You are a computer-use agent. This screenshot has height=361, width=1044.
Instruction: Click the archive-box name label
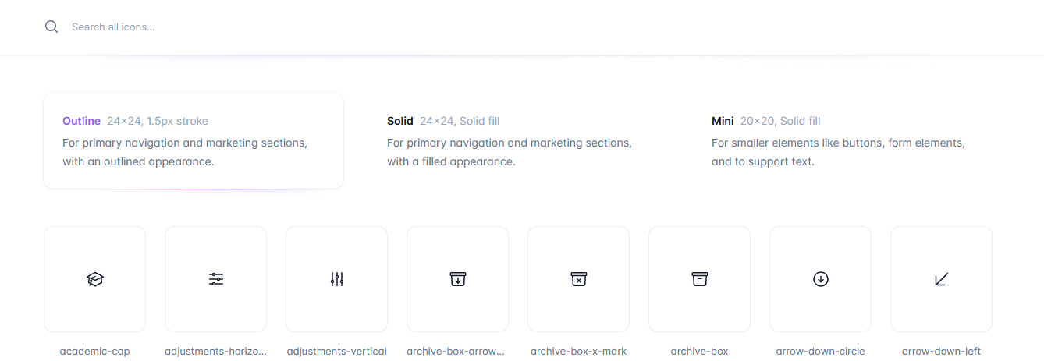(x=699, y=352)
